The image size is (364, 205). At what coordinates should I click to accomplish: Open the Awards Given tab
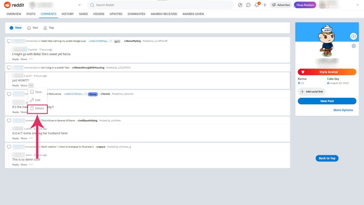(x=193, y=14)
